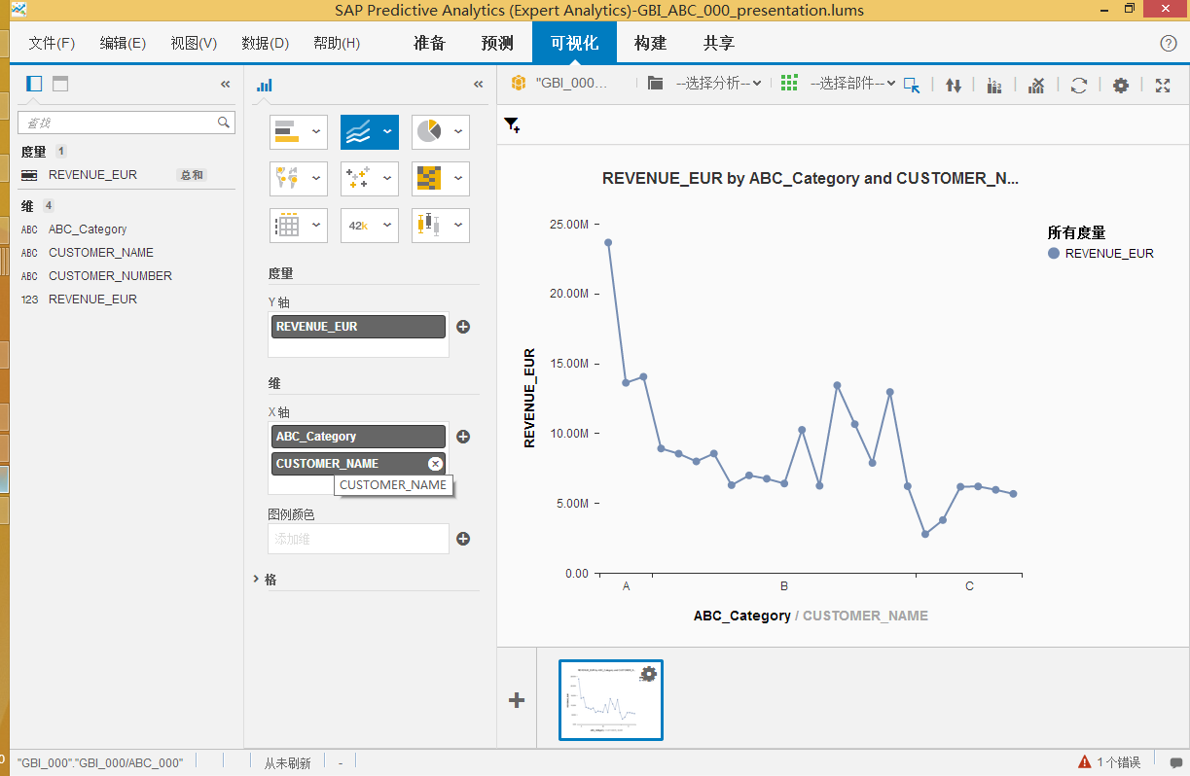Select the heat map chart icon
Viewport: 1190px width, 776px height.
pos(428,178)
